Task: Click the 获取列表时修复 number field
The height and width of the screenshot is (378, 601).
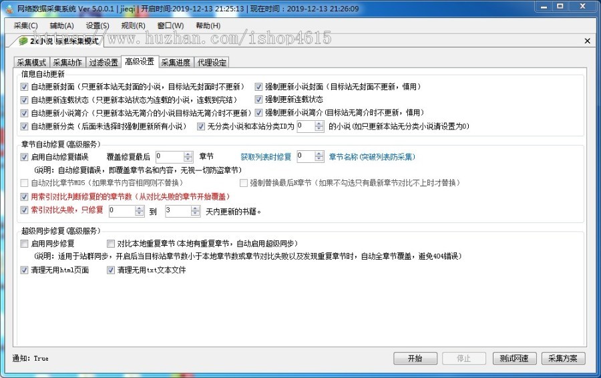Action: [x=306, y=156]
